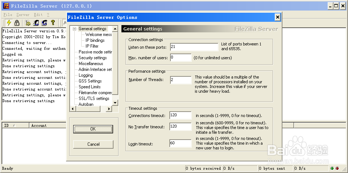Click the tree scrollbar down arrow

coord(115,102)
